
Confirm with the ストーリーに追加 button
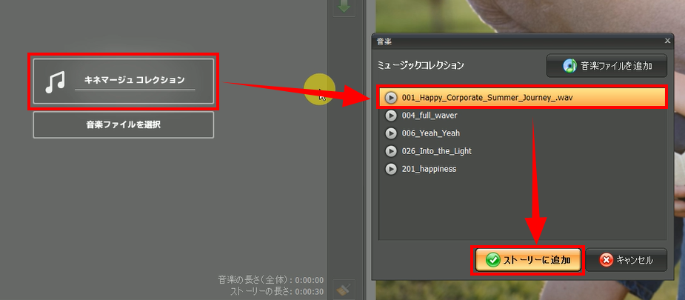(529, 260)
